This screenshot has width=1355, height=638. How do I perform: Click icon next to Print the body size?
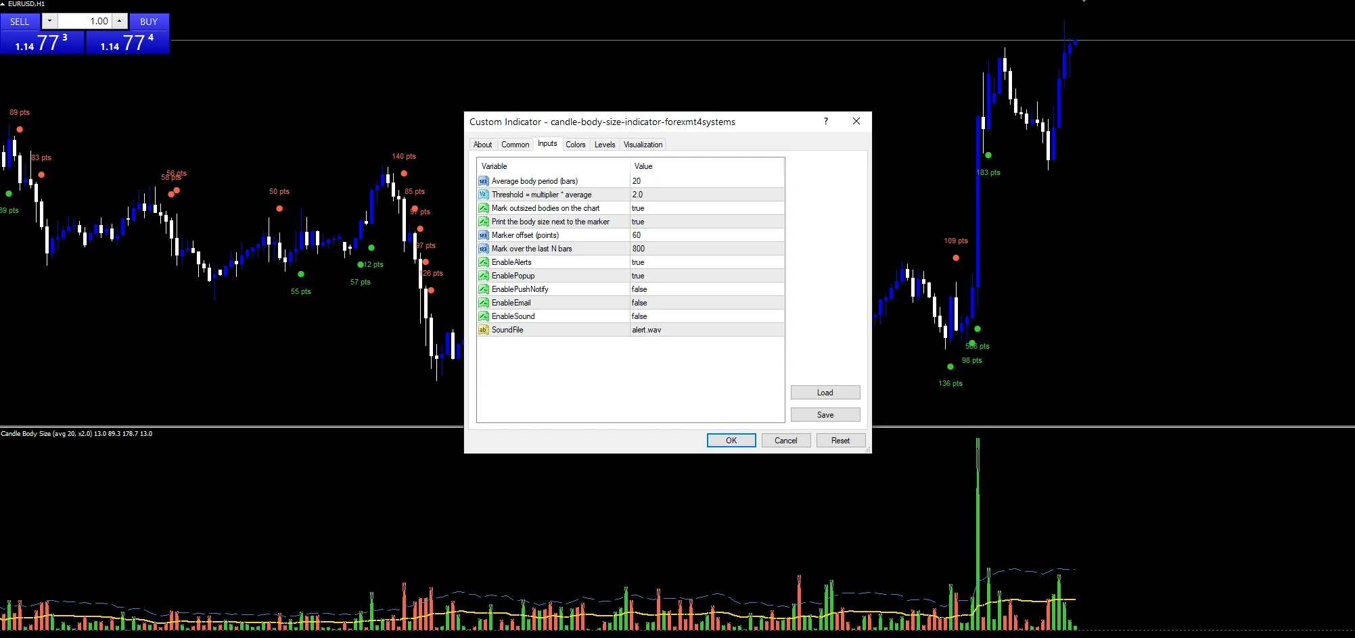(x=483, y=222)
